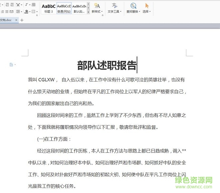The width and height of the screenshot is (220, 193).
Task: Click the distributed alignment icon
Action: coord(12,12)
